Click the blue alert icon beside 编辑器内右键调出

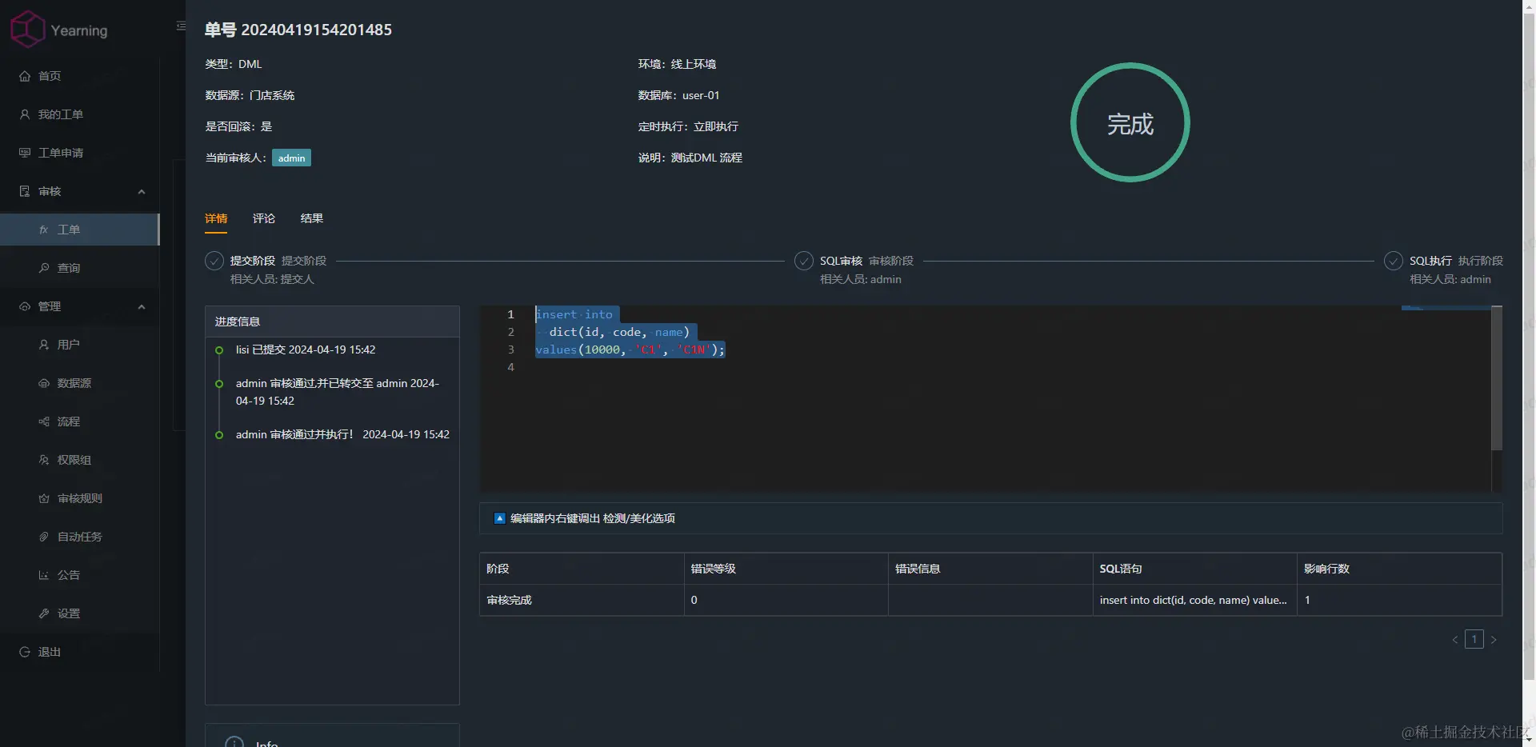pos(500,518)
